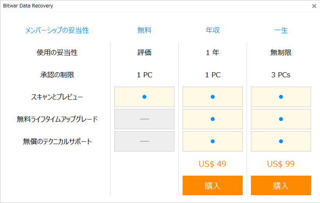Viewport: 320px width, 203px height.
Task: Click free plan technical support dash cell
Action: (144, 141)
